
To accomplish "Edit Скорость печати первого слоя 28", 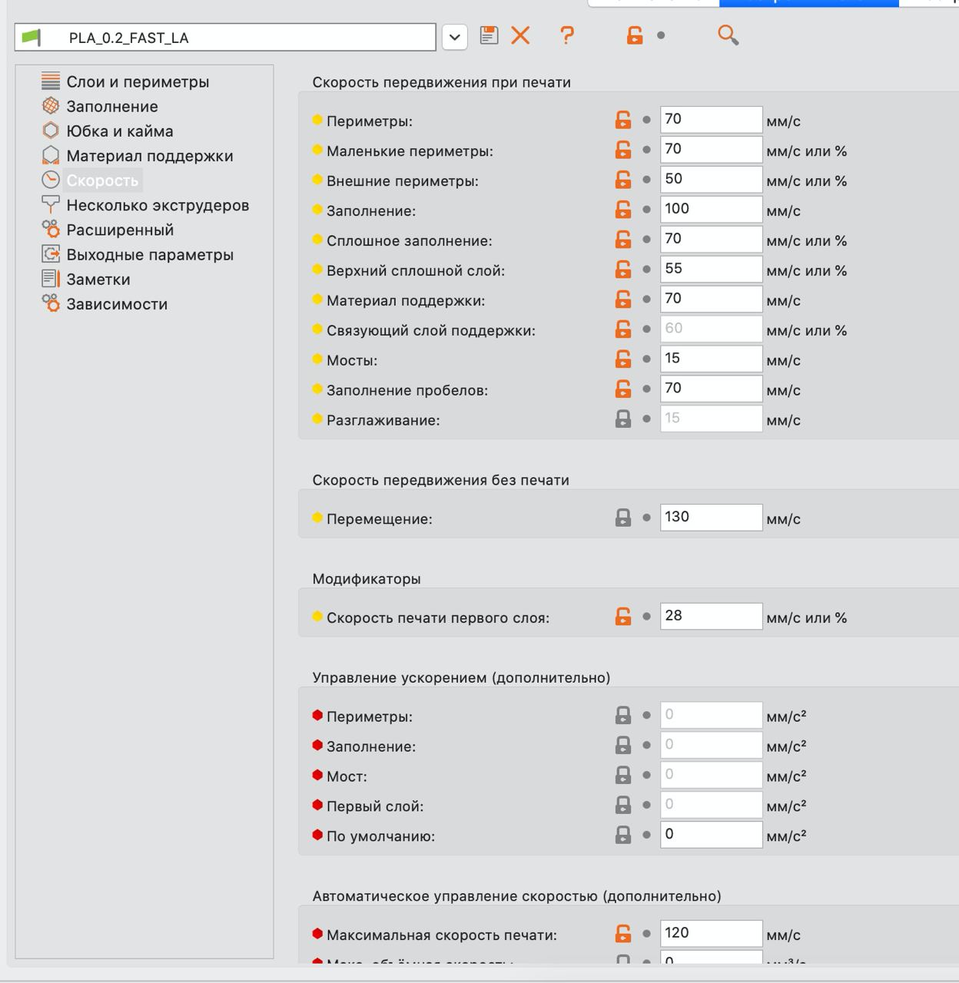I will pos(711,617).
